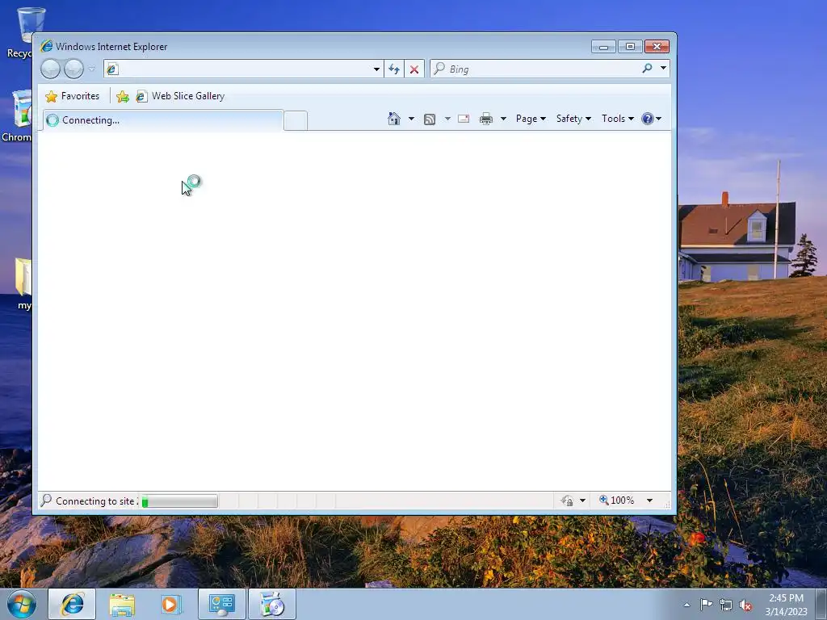This screenshot has width=827, height=620.
Task: Click the Protected Mode security zone icon
Action: [567, 501]
